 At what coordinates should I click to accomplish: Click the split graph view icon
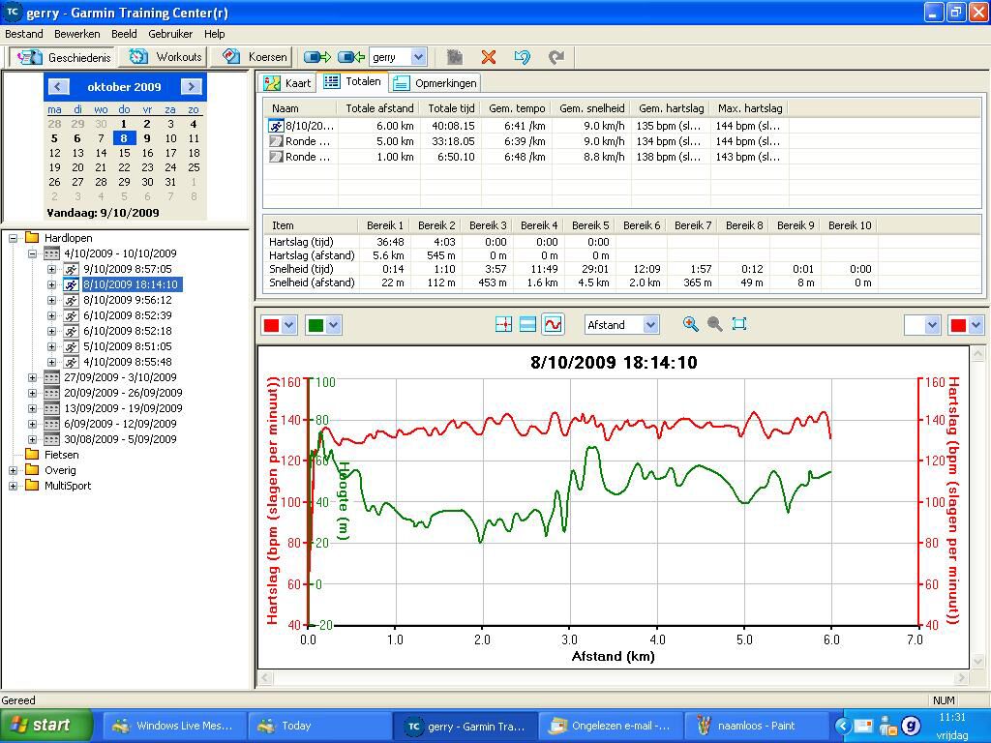tap(527, 325)
